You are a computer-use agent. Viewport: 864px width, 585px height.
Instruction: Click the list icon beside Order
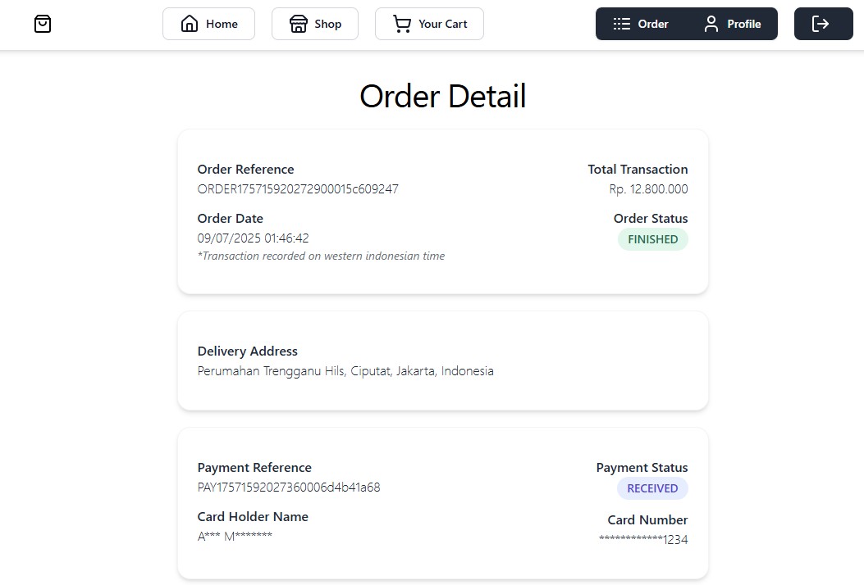pyautogui.click(x=622, y=24)
